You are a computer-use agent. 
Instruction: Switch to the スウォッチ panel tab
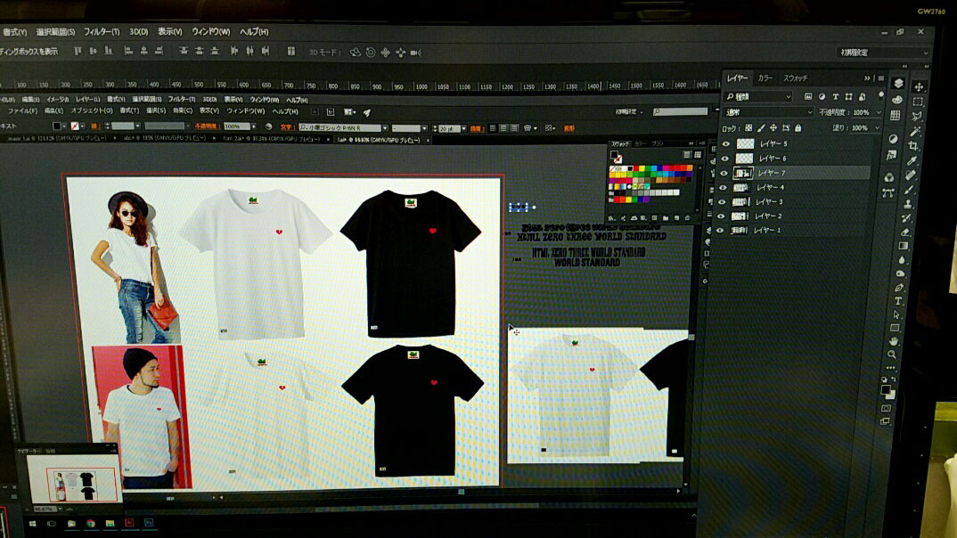pyautogui.click(x=795, y=78)
